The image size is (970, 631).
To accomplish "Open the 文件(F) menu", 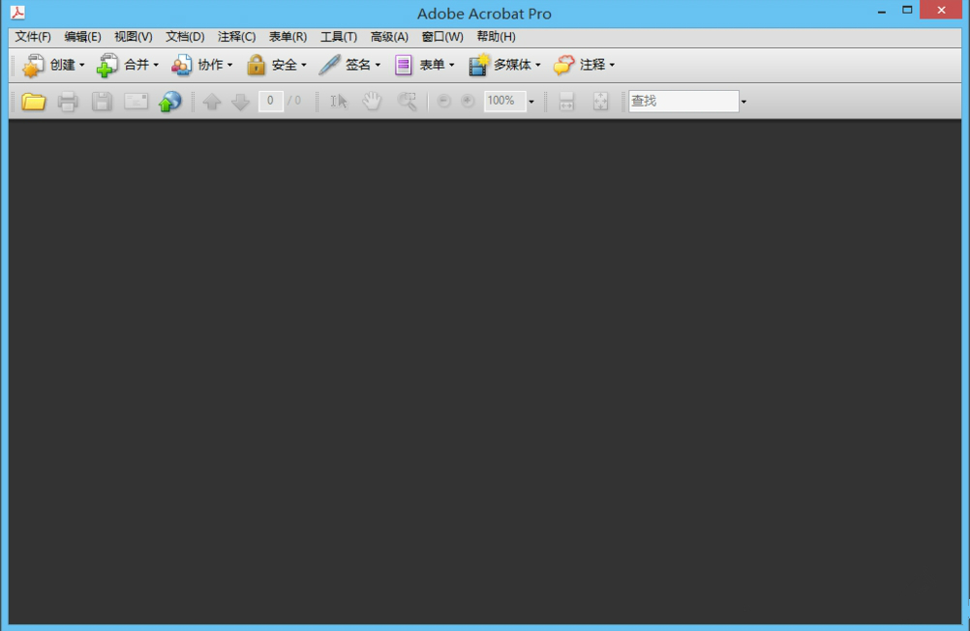I will (33, 37).
